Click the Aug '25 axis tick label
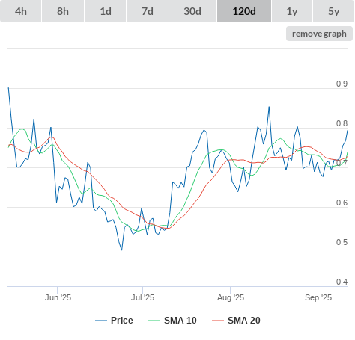This screenshot has width=355, height=340. coord(231,297)
